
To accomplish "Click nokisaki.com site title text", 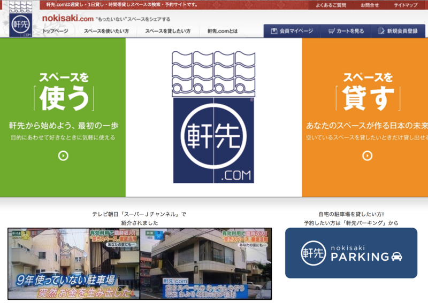I will point(68,18).
